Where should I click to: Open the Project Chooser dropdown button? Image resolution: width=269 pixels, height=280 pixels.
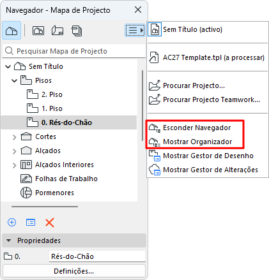(x=135, y=31)
